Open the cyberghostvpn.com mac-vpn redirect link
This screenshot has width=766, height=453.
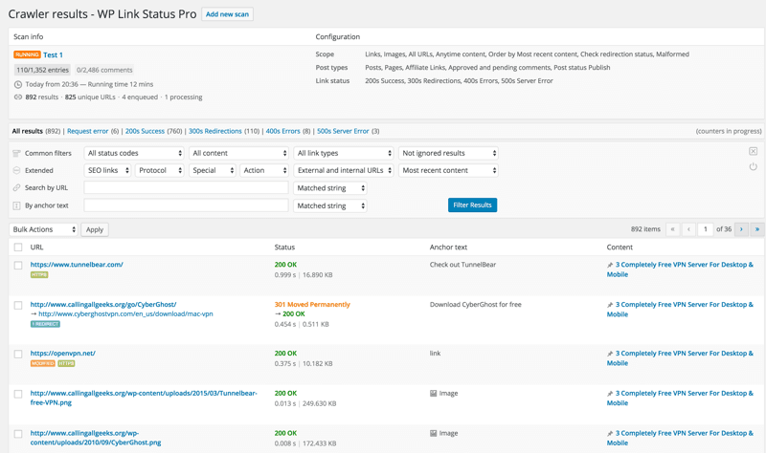125,314
